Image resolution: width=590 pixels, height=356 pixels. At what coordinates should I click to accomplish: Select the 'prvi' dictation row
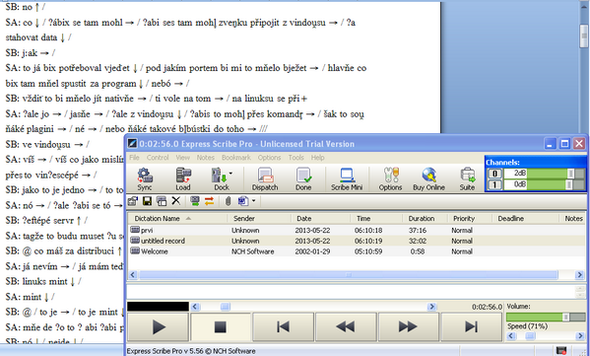coord(357,230)
